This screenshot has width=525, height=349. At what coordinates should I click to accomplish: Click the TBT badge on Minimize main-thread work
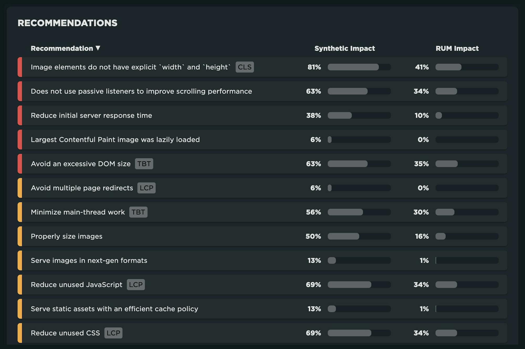point(138,212)
